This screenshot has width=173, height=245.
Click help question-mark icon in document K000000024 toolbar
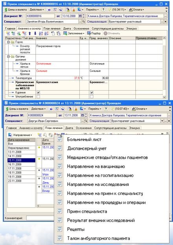pyautogui.click(x=106, y=109)
